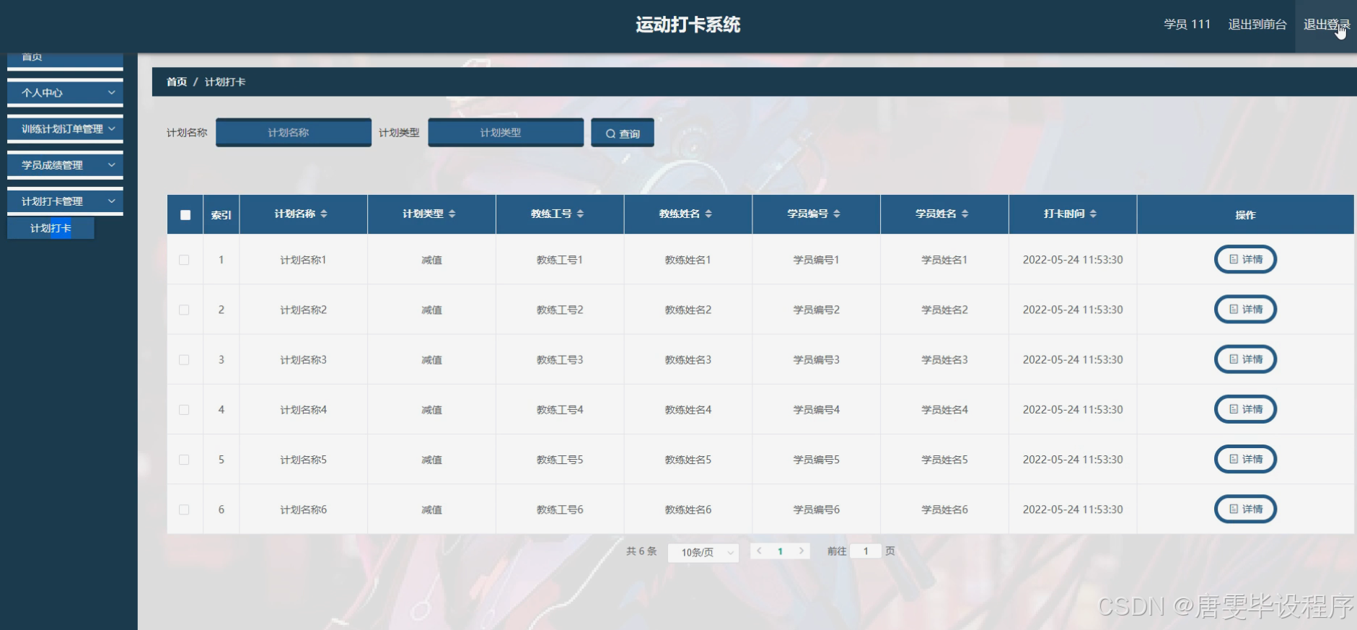
Task: Check the row for 计划名称5
Action: [x=184, y=460]
